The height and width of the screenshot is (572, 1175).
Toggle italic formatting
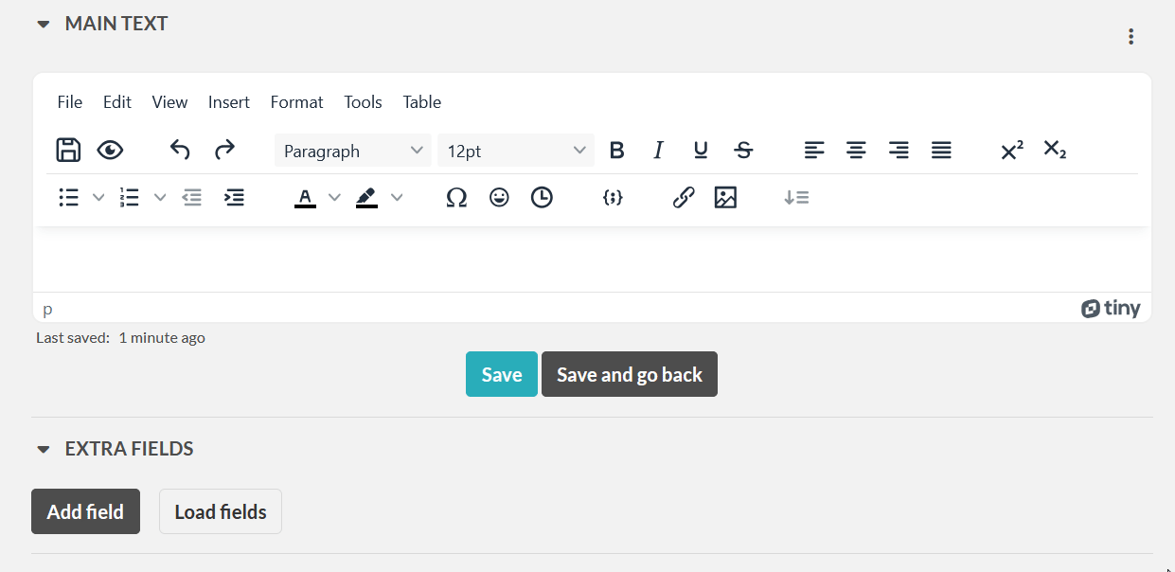point(658,150)
